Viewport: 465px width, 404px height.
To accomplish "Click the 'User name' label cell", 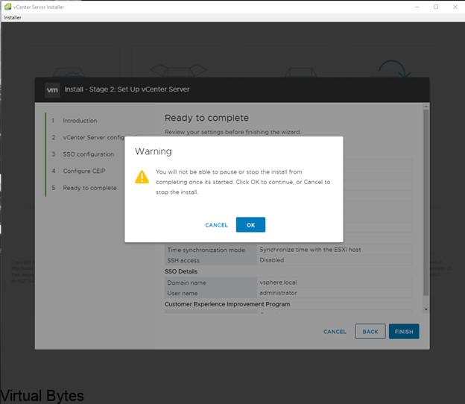I will [211, 293].
